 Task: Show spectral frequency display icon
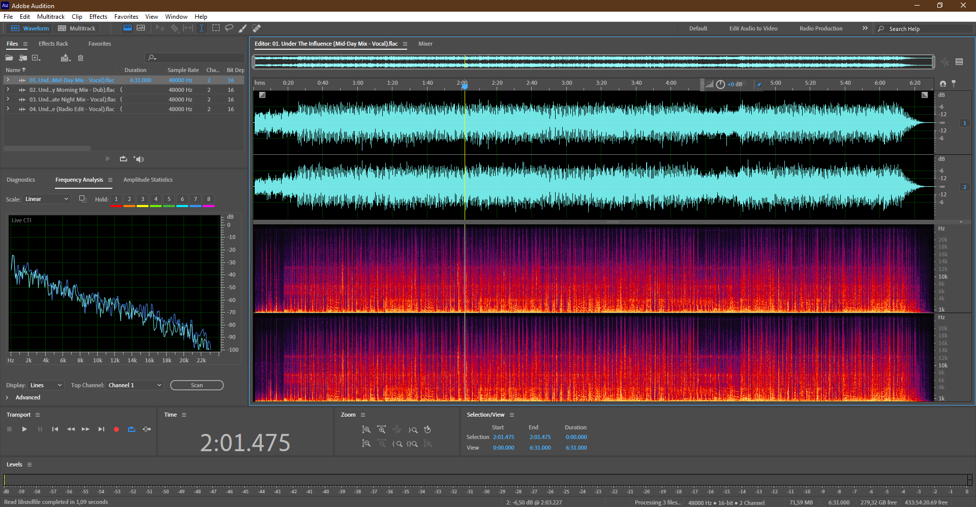(128, 28)
